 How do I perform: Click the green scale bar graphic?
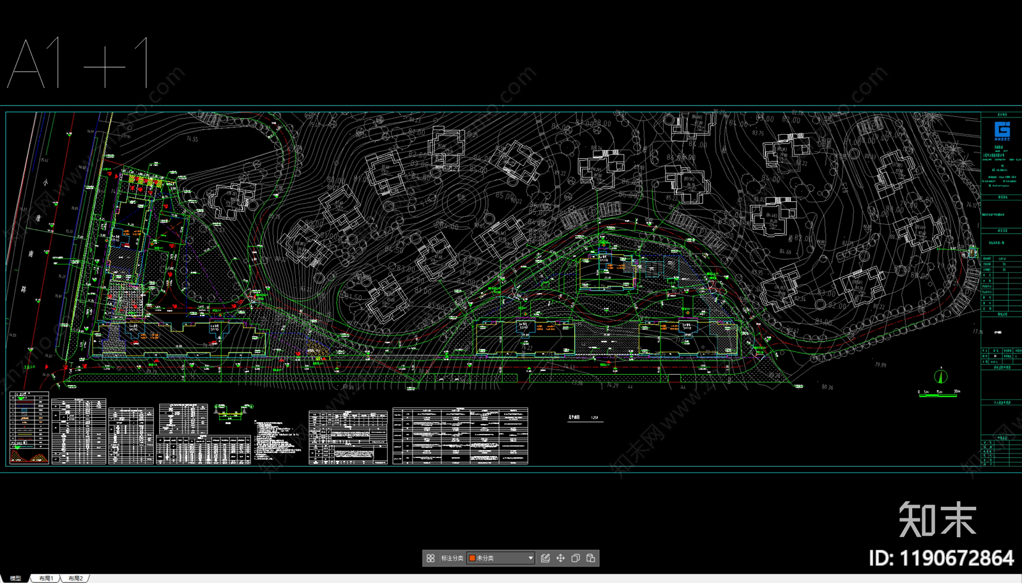click(x=938, y=396)
